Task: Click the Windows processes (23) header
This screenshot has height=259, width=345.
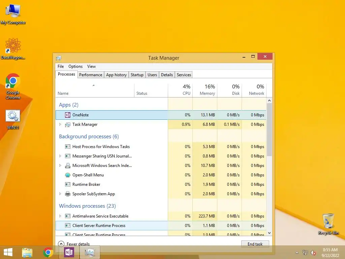Action: (x=87, y=206)
